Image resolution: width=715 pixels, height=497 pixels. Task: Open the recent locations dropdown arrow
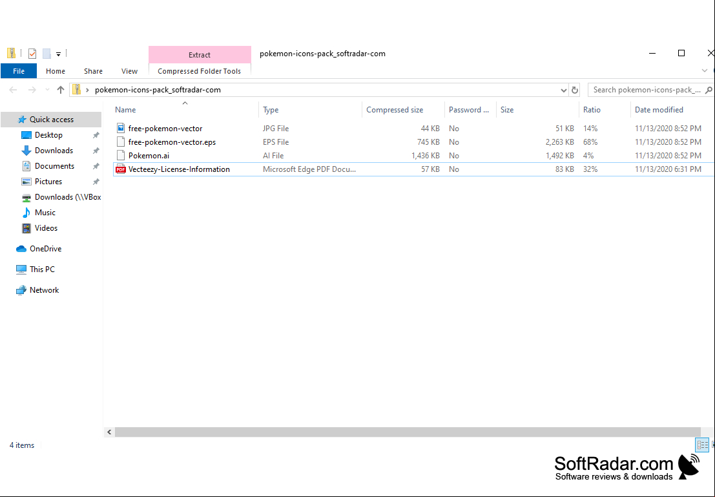point(47,90)
